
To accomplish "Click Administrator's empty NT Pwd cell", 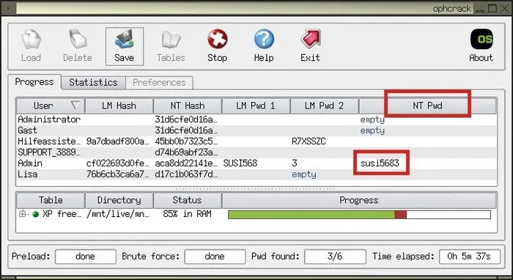I will [372, 120].
